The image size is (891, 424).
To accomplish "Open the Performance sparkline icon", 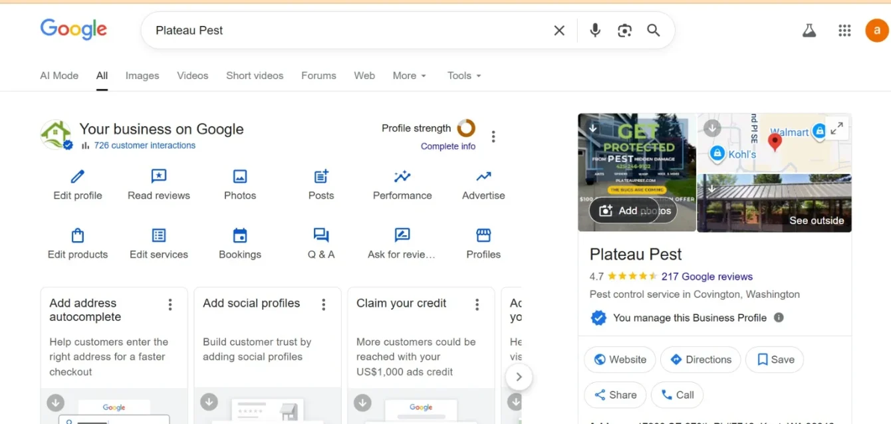I will pos(402,176).
